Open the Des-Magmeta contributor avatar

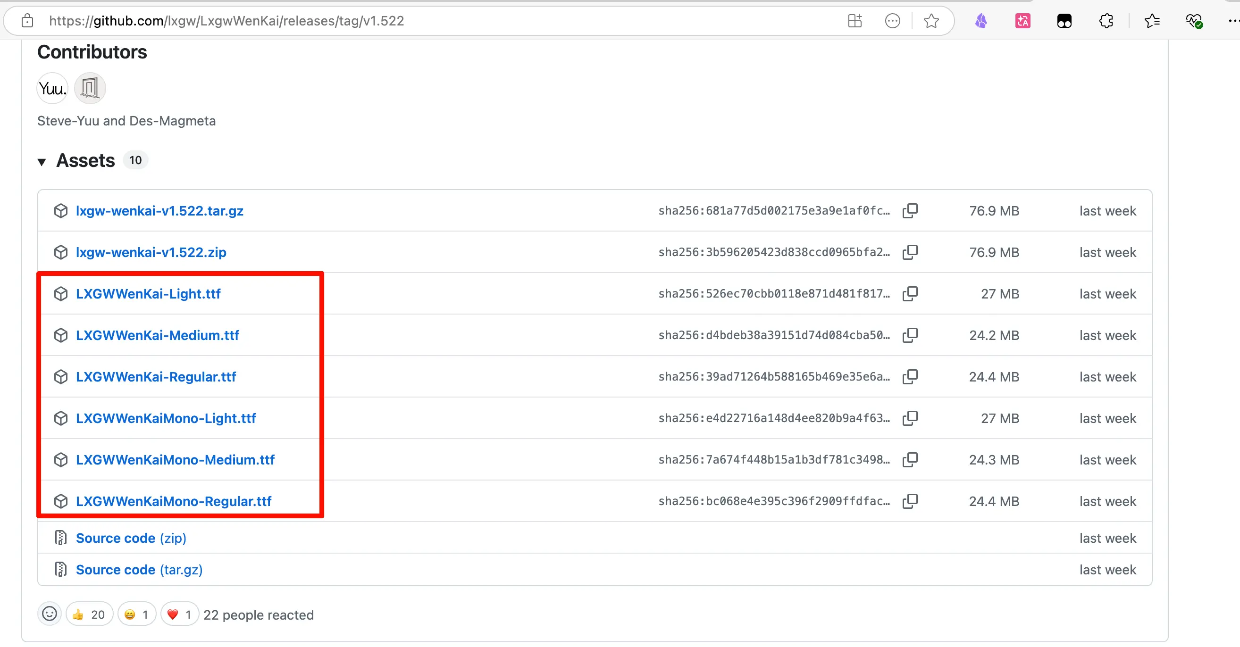coord(90,89)
